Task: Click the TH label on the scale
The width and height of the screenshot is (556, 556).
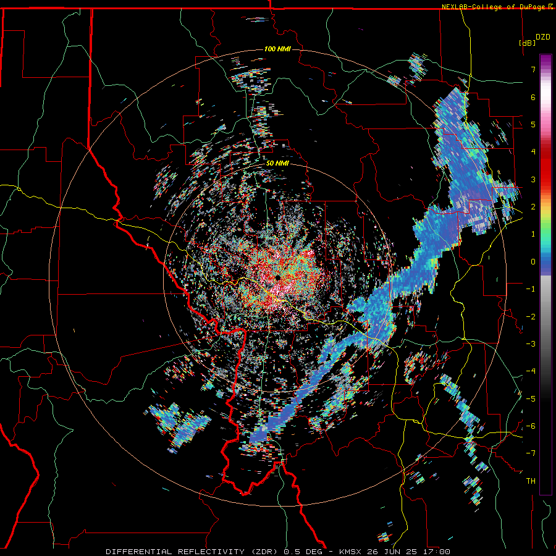Action: coord(531,481)
